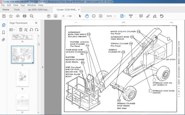This screenshot has width=185, height=115.
Task: Click the upload to cloud icon
Action: click(x=18, y=16)
